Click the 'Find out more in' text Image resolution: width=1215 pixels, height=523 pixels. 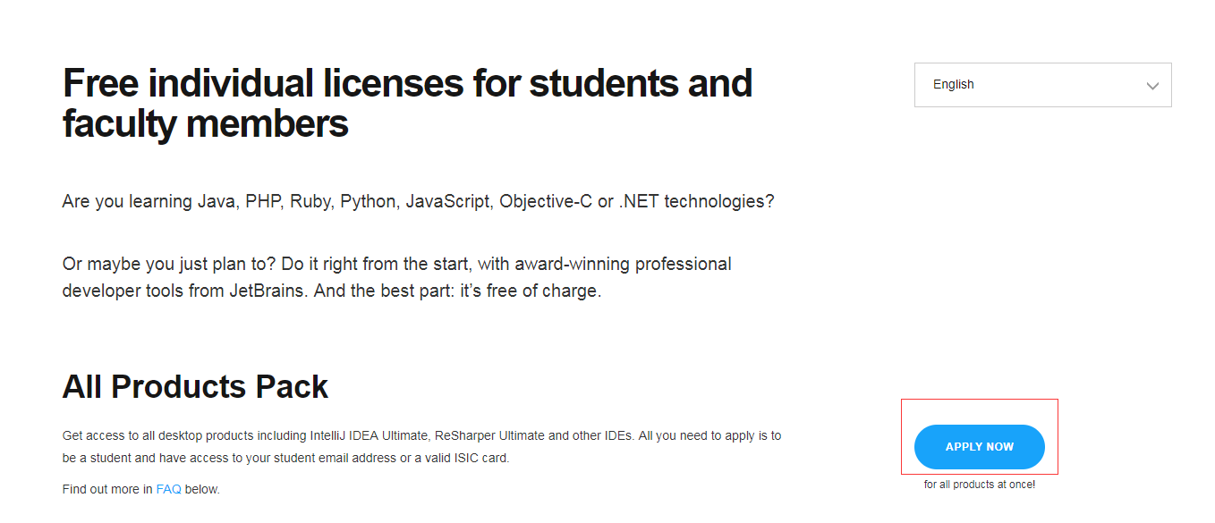click(x=107, y=489)
